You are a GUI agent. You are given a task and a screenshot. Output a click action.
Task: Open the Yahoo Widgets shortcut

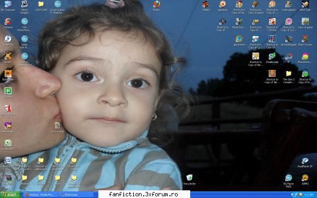[x=25, y=7]
